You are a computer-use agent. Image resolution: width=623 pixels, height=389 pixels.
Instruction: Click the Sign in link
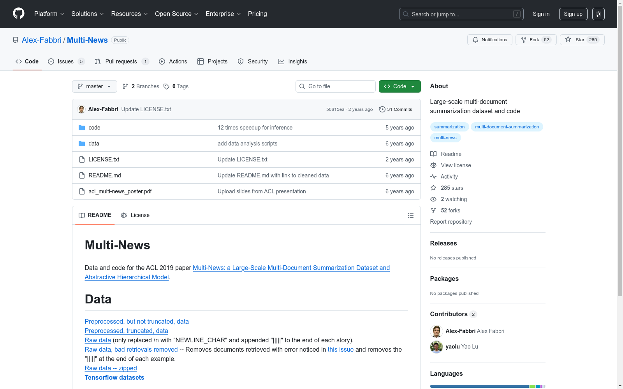tap(541, 14)
